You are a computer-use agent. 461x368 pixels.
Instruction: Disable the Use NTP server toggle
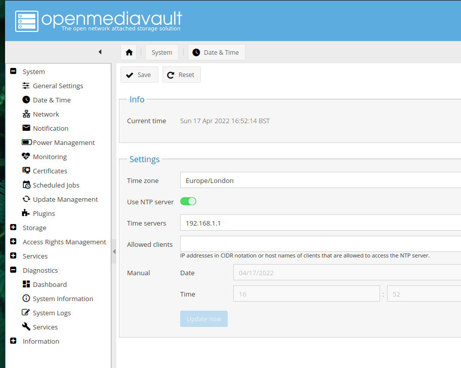188,201
